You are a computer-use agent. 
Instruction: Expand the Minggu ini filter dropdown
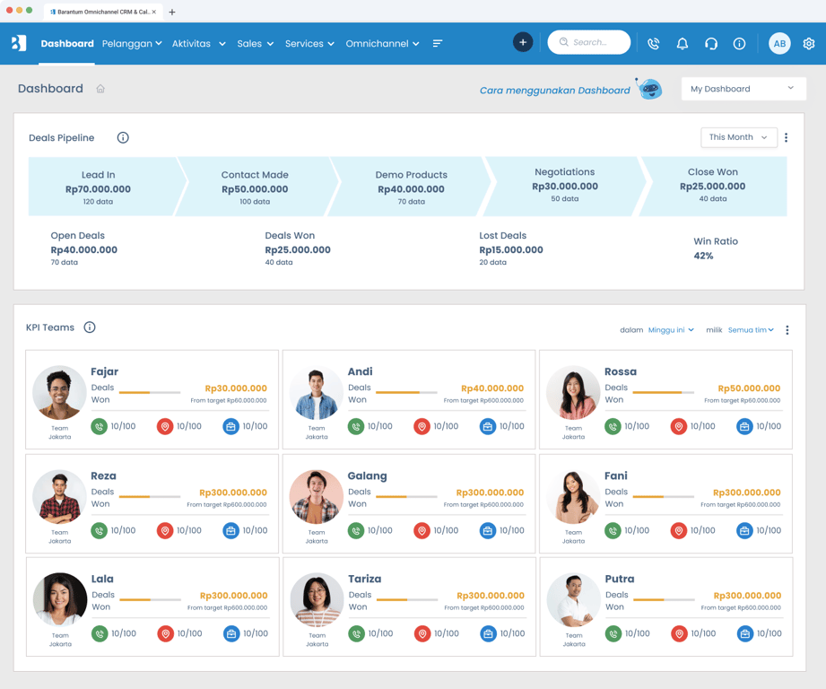tap(671, 330)
